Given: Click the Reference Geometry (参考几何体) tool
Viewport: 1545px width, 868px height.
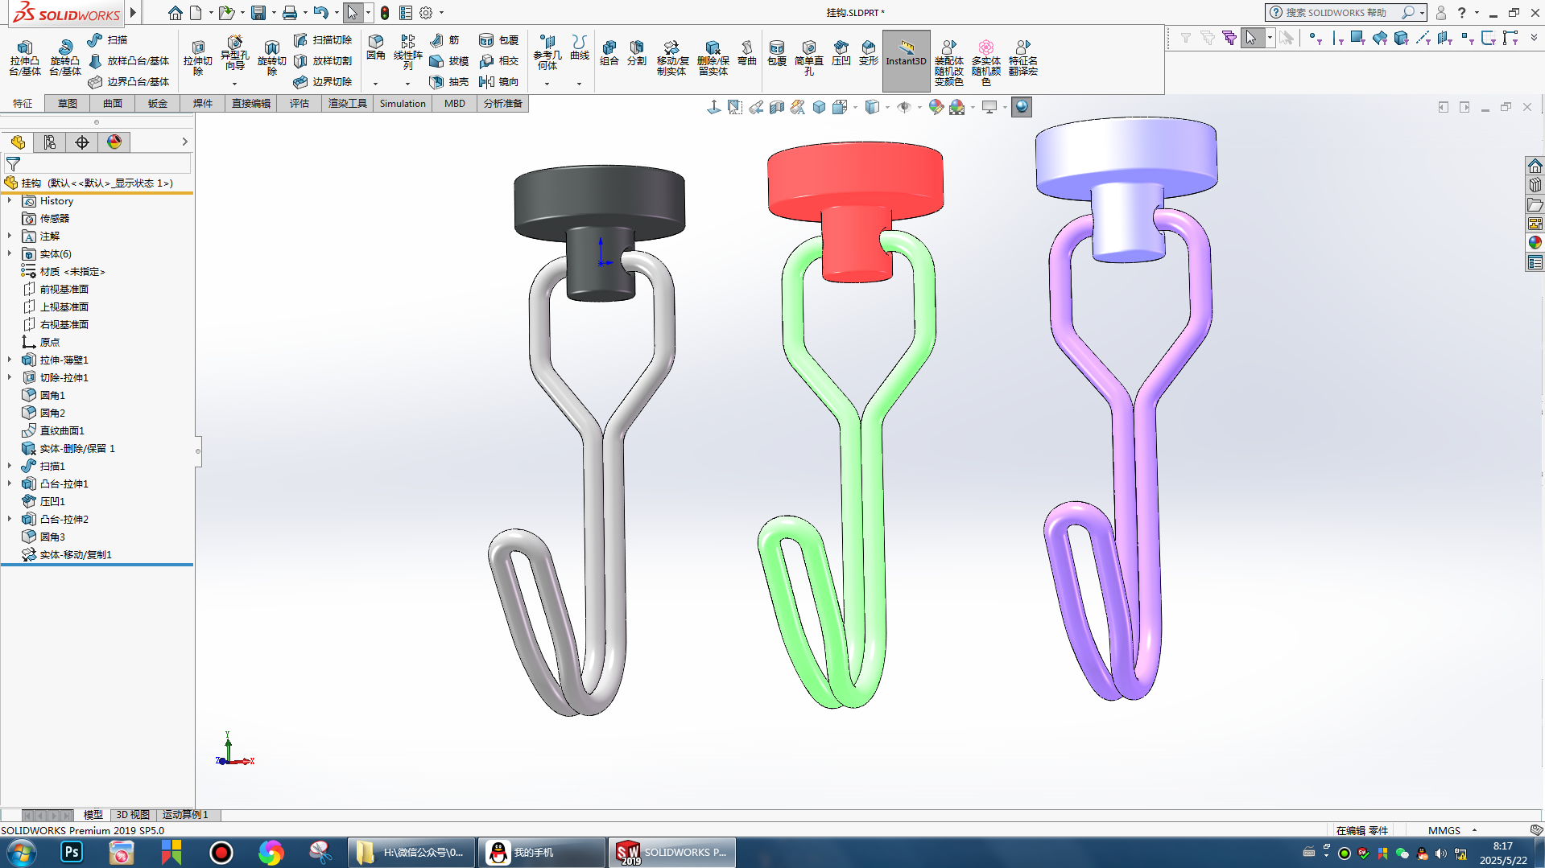Looking at the screenshot, I should tap(547, 53).
